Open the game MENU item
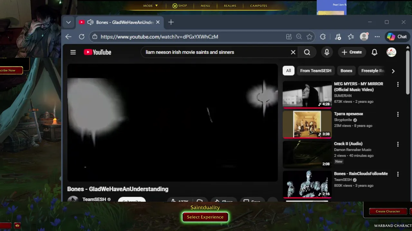Viewport: 412px width, 231px height. click(205, 6)
